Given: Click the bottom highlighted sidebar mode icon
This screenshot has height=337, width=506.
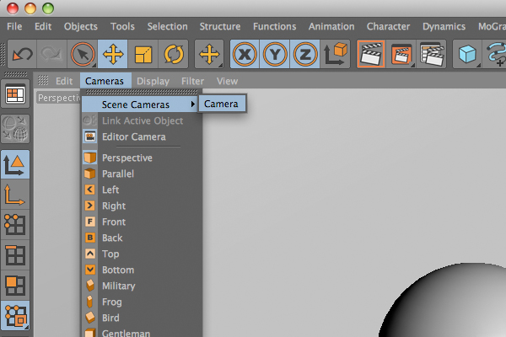Looking at the screenshot, I should pyautogui.click(x=15, y=315).
